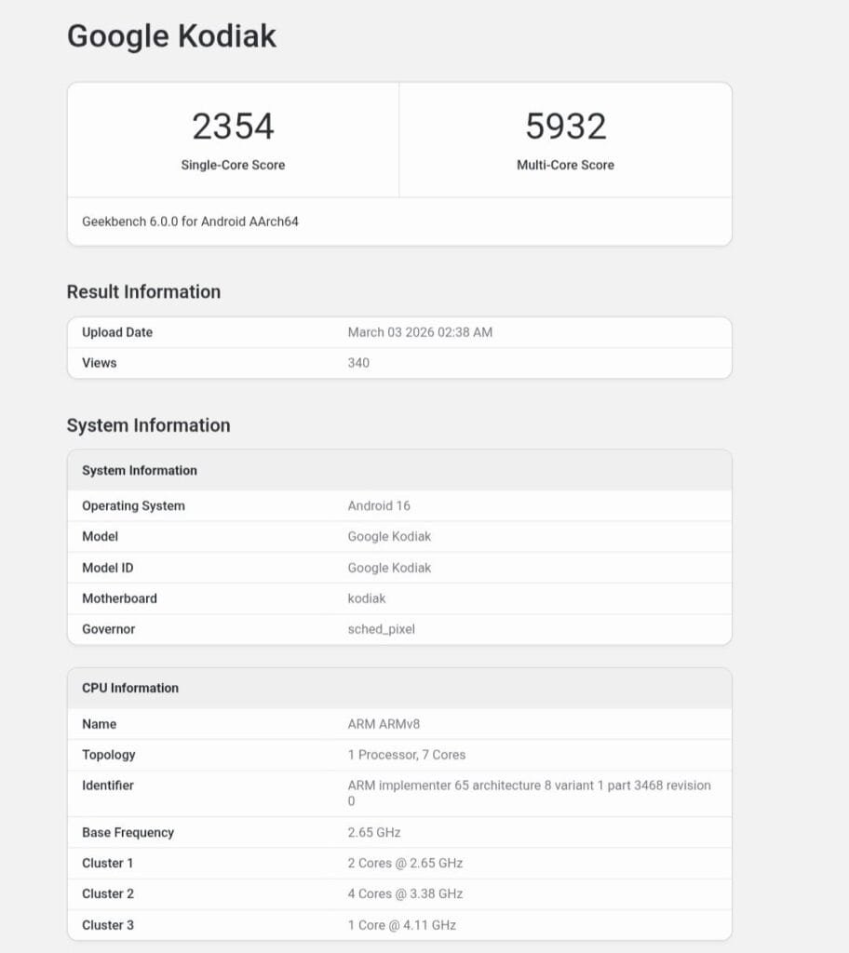The width and height of the screenshot is (849, 953).
Task: Open the Geekbench 6.0.0 for Android link
Action: 192,221
